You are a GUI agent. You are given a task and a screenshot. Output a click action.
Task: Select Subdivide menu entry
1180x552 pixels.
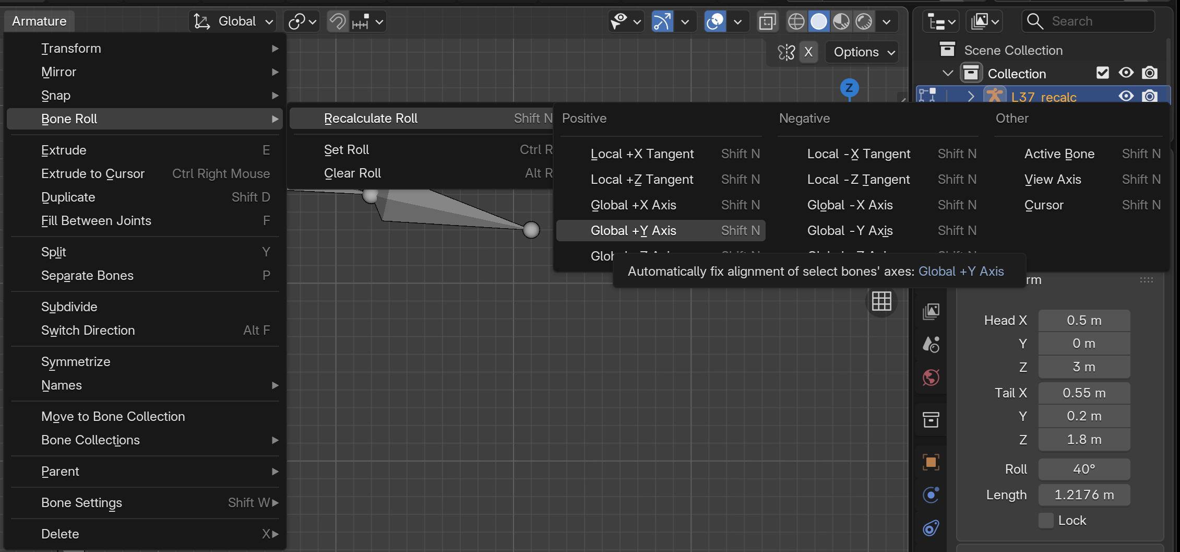coord(145,307)
